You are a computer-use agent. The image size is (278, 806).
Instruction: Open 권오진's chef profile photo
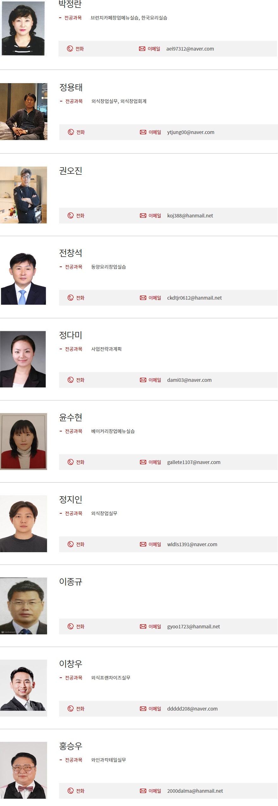[x=23, y=195]
